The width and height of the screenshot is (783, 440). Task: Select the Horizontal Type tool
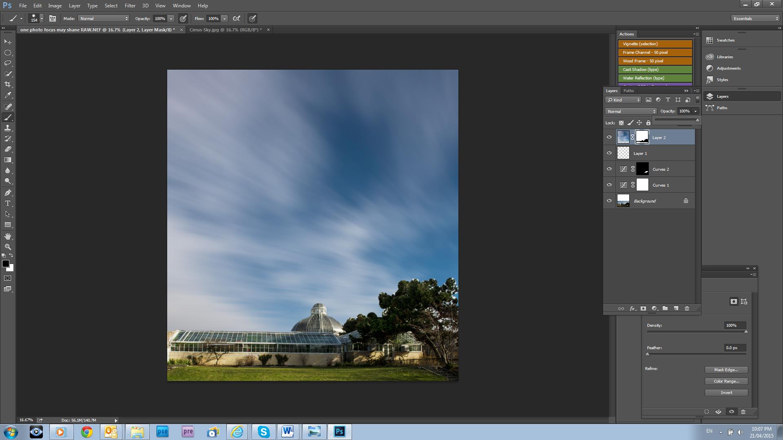8,203
